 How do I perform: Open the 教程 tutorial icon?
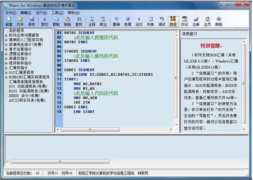(x=173, y=22)
